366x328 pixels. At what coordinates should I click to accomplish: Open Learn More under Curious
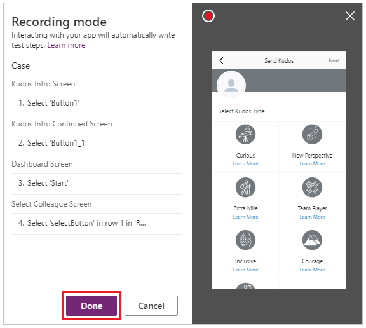(x=245, y=163)
